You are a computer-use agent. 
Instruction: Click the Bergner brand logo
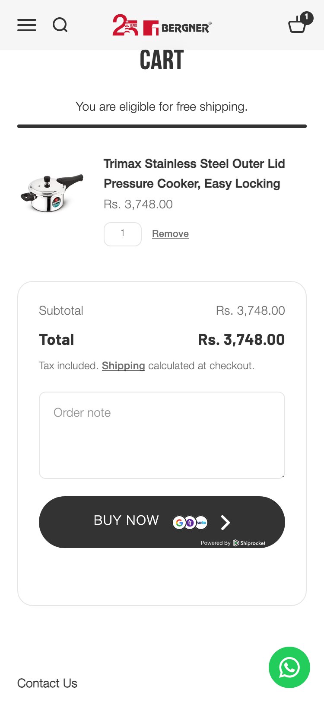pos(177,28)
